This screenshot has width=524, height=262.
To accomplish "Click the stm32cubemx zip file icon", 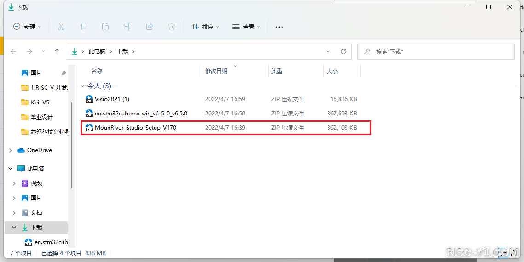I will point(89,114).
